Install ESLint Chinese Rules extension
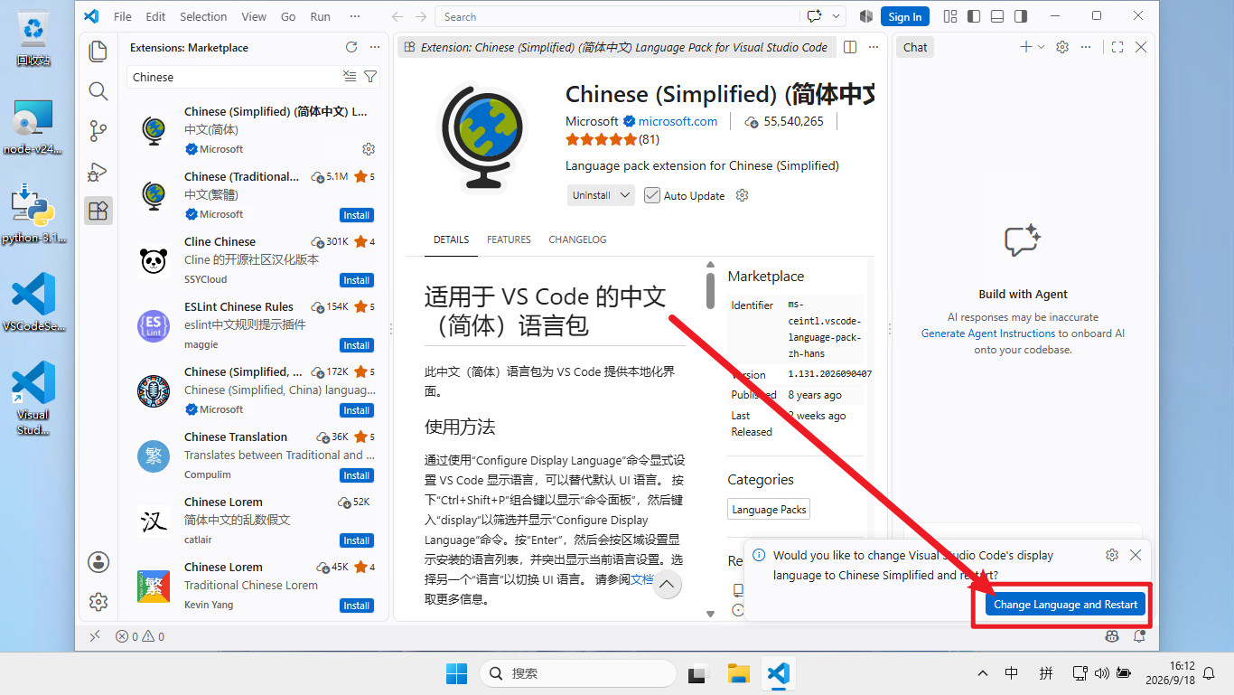Viewport: 1234px width, 695px height. [x=357, y=345]
